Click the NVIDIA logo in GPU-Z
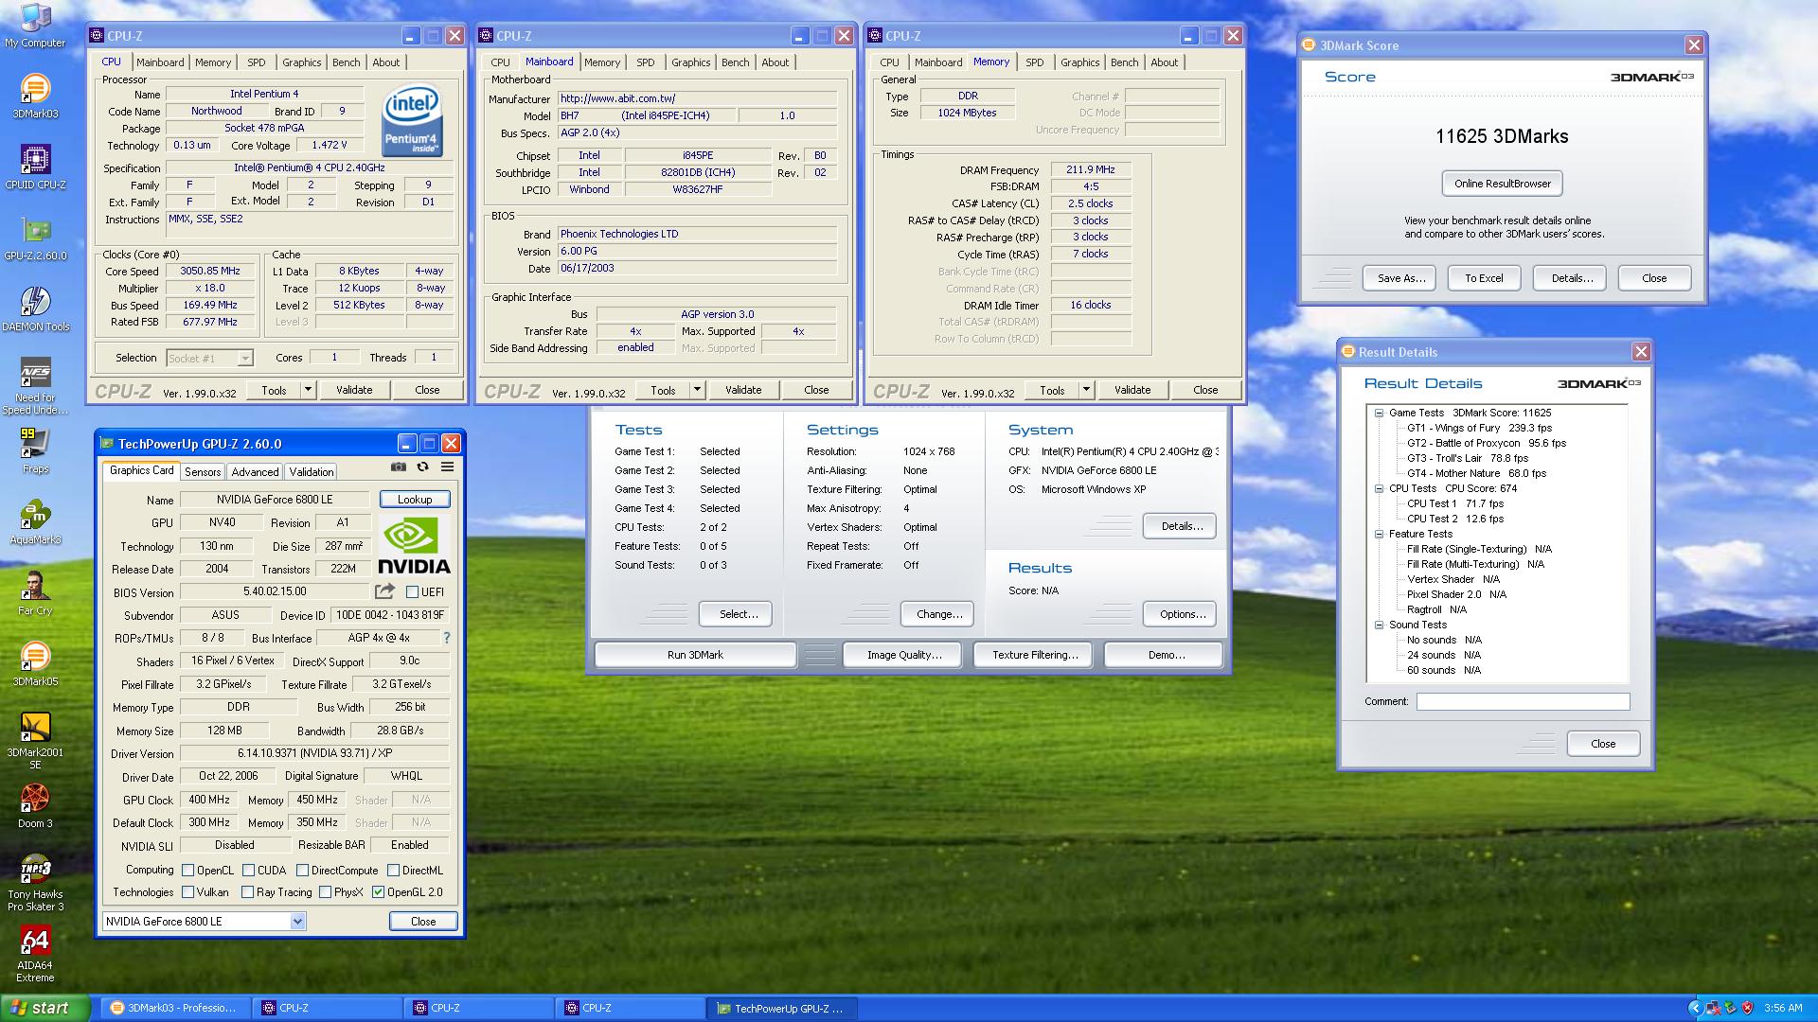The width and height of the screenshot is (1818, 1022). coord(414,546)
